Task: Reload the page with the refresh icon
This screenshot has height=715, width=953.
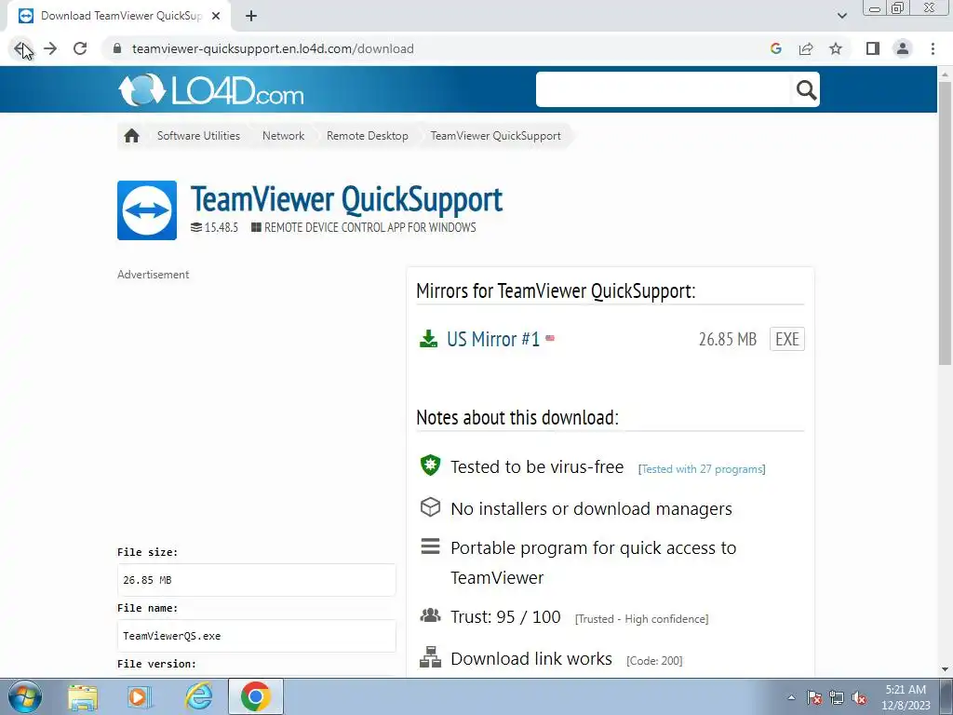Action: [80, 48]
